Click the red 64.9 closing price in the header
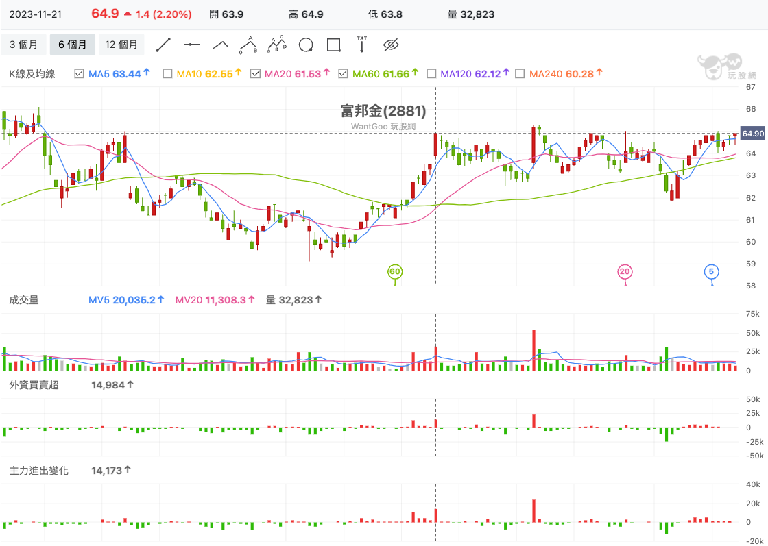 [105, 13]
